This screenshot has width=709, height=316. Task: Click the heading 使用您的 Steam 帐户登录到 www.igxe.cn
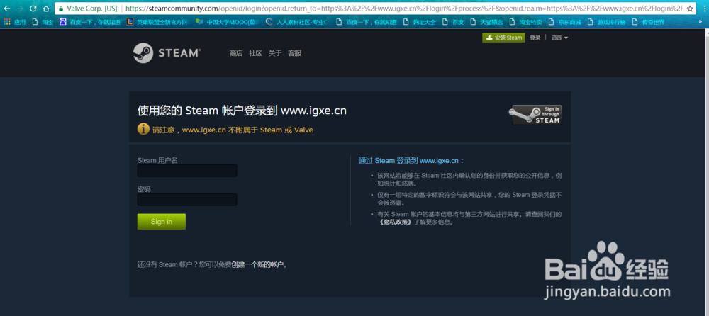[242, 111]
